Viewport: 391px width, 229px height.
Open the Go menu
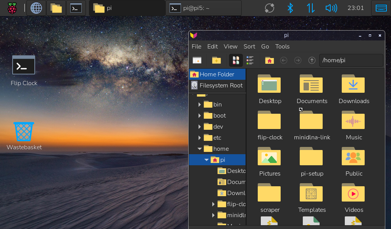coord(265,47)
